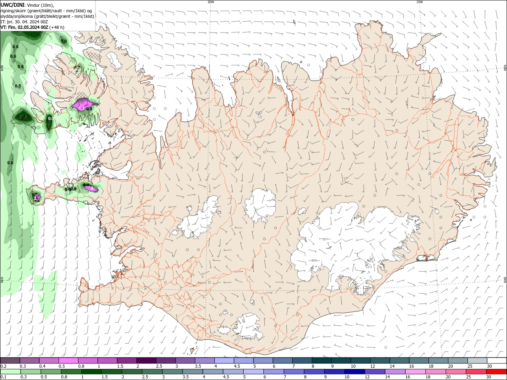Screen dimensions: 507x380
Task: Pick the bright pink snow swatch between 0.5 and 0.8
Action: [68, 361]
